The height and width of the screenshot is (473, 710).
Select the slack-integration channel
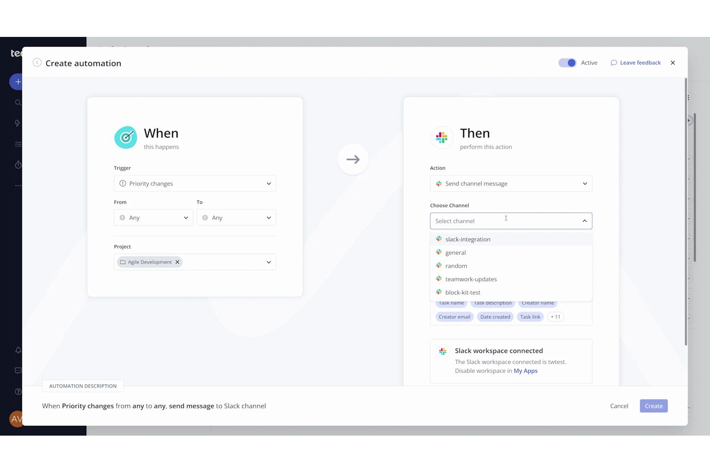tap(511, 239)
